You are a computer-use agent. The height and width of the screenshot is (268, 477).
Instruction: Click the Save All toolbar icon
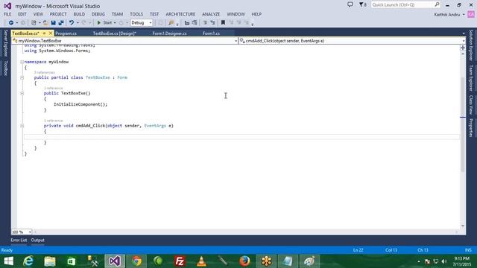(x=61, y=23)
